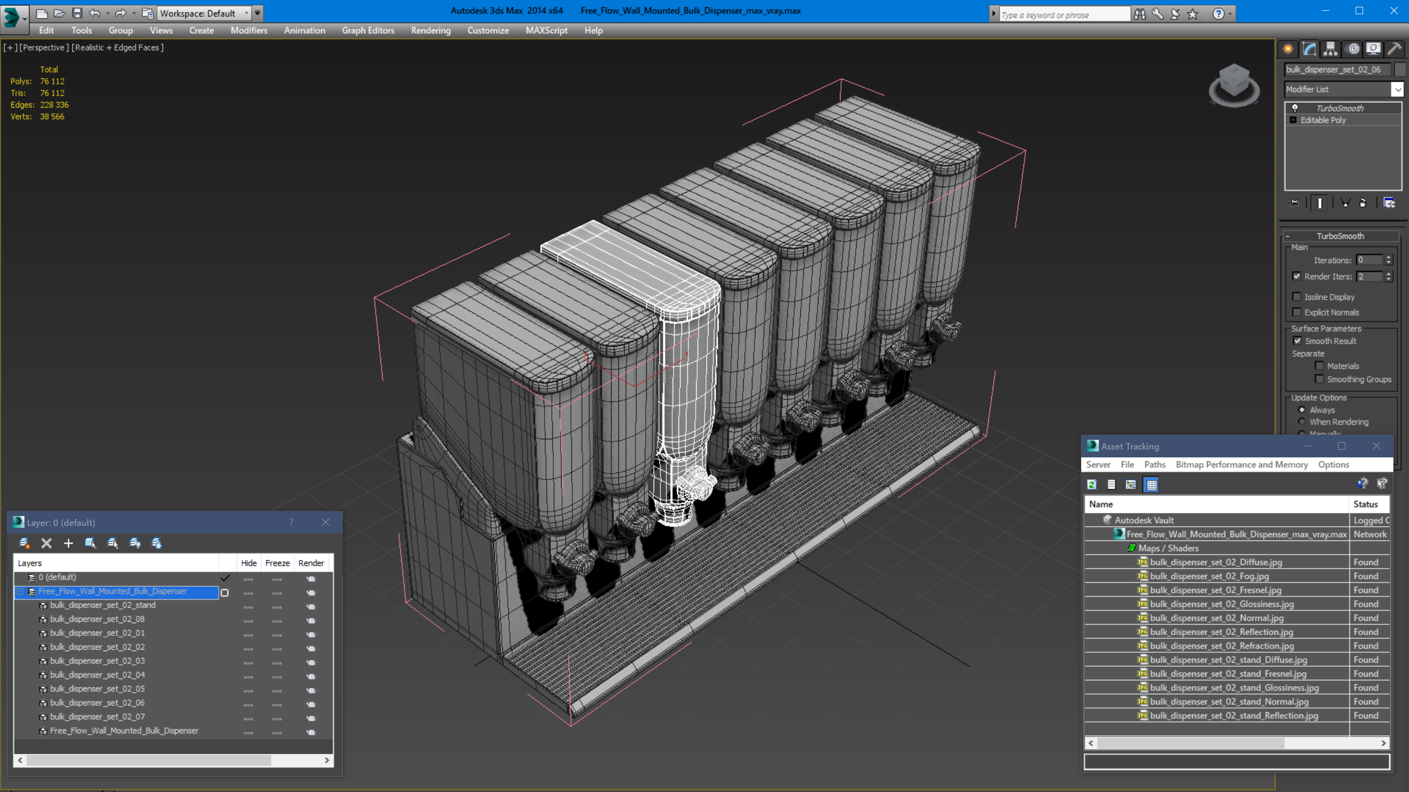
Task: Click the Hide column header in Layer dialog
Action: pyautogui.click(x=249, y=563)
